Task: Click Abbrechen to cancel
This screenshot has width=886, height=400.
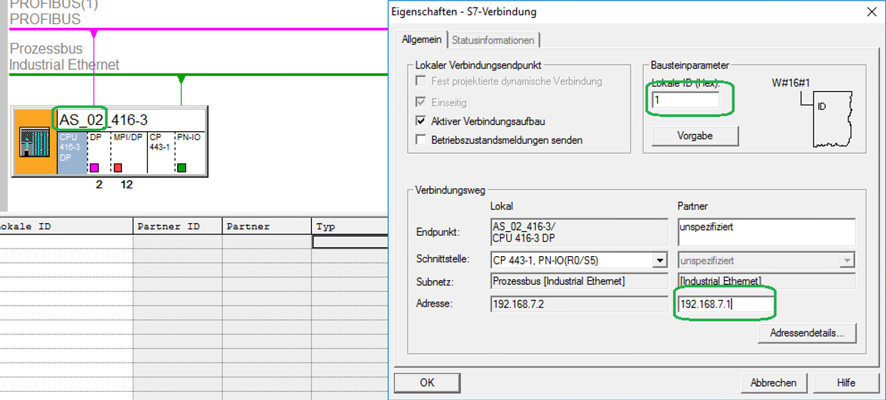Action: point(773,383)
